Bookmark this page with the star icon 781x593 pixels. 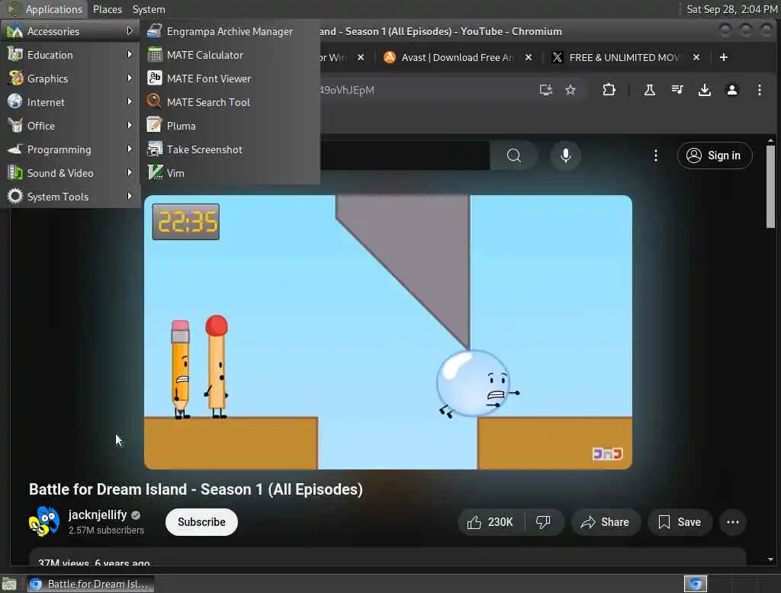(x=570, y=90)
